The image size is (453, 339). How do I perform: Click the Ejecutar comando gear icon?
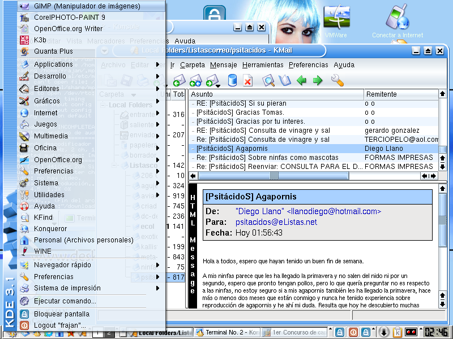[x=24, y=301]
